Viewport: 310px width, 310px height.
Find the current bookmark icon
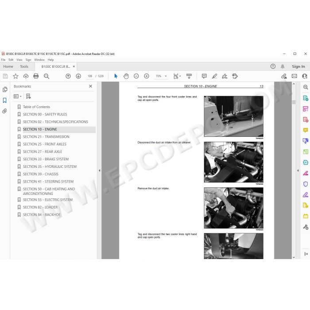pos(28,96)
